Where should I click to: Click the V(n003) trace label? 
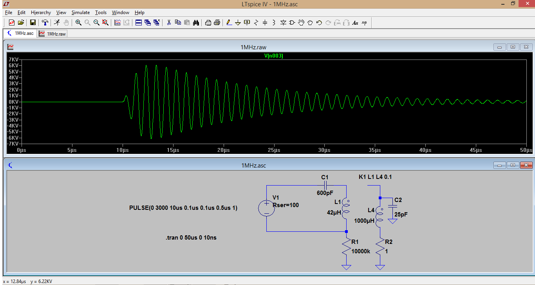pyautogui.click(x=273, y=56)
